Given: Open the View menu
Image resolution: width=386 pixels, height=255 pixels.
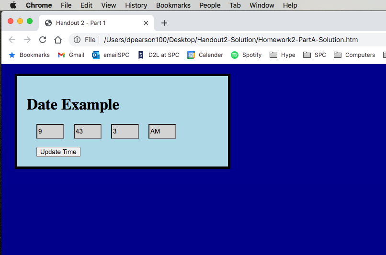Looking at the screenshot, I should point(109,5).
